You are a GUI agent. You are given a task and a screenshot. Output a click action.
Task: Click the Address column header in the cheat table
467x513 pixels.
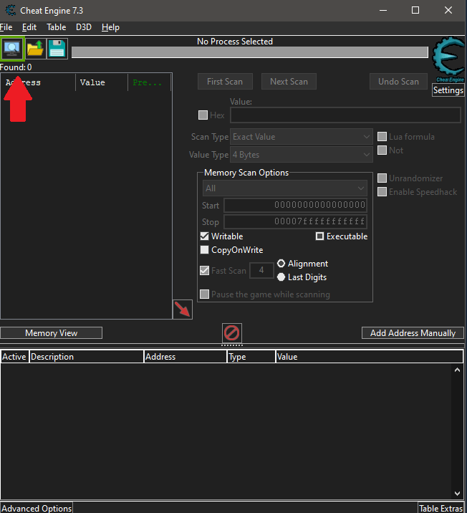point(185,357)
